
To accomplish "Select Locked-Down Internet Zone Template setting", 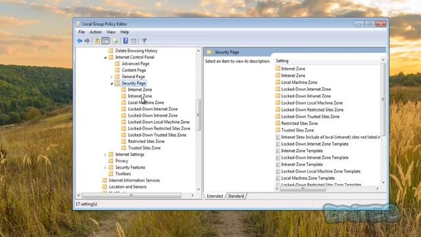I will [314, 144].
